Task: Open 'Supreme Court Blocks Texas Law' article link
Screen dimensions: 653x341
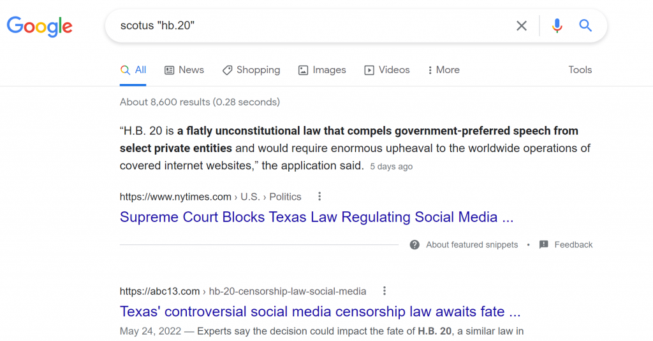Action: click(x=316, y=217)
